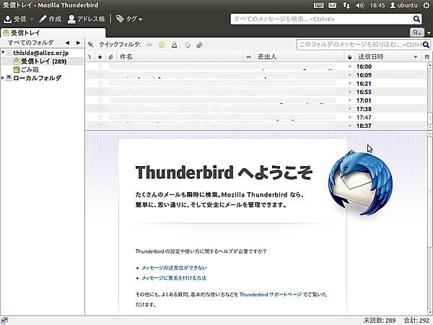The image size is (433, 325).
Task: Select ローカルフォルダ in folder pane
Action: (x=37, y=78)
